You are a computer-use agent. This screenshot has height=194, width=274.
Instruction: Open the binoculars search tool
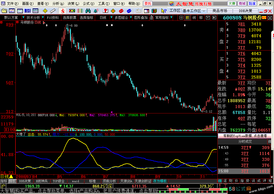point(88,11)
